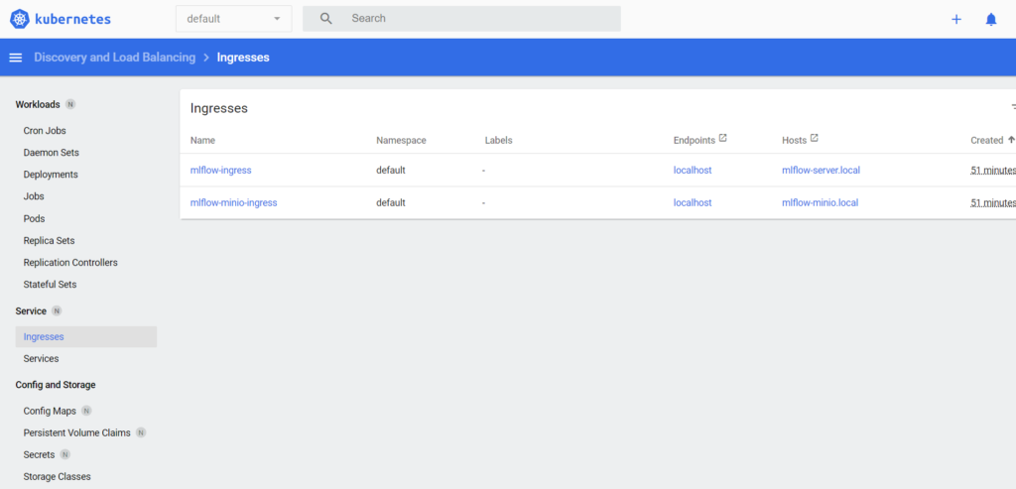Screen dimensions: 1016x489
Task: Click the external link icon beside Endpoints
Action: click(x=723, y=138)
